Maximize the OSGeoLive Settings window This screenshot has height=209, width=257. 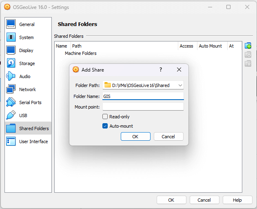(x=228, y=7)
